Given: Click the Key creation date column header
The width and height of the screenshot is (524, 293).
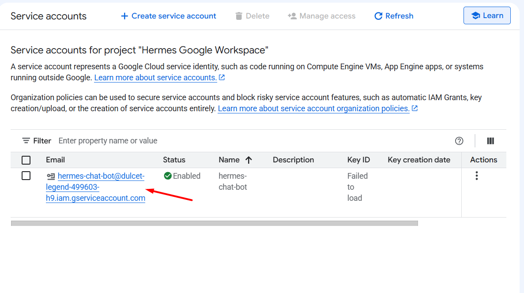Looking at the screenshot, I should (x=419, y=160).
